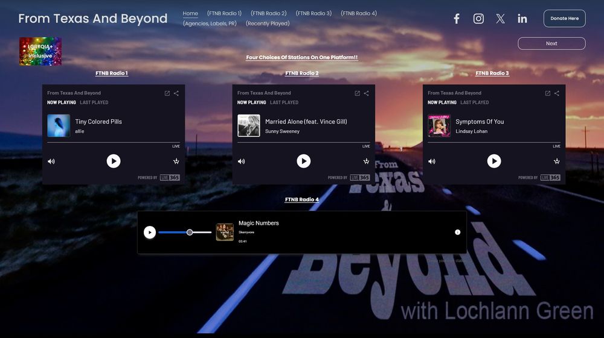Viewport: 604px width, 338px height.
Task: Click Magic Numbers album art
Action: (x=225, y=233)
